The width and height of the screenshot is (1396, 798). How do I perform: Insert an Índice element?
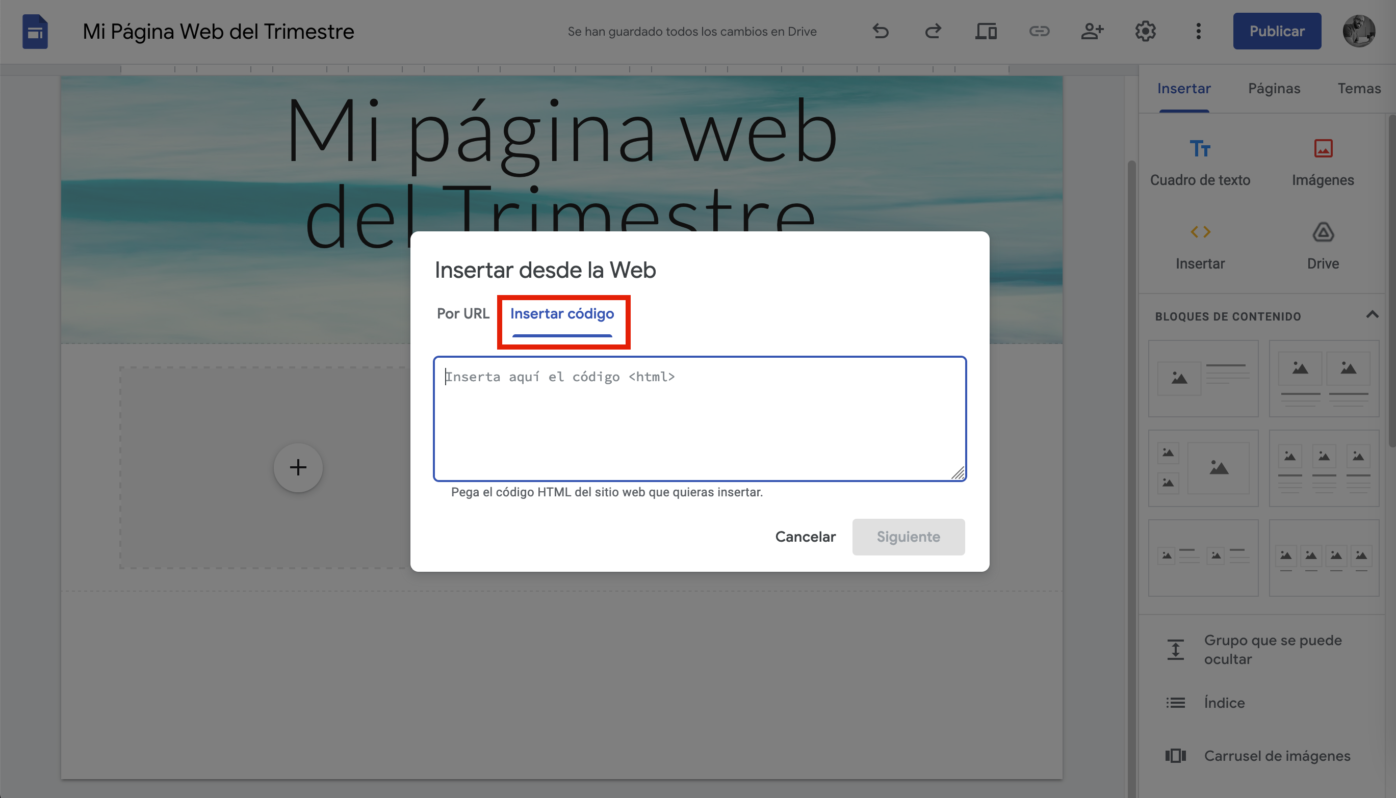point(1224,702)
